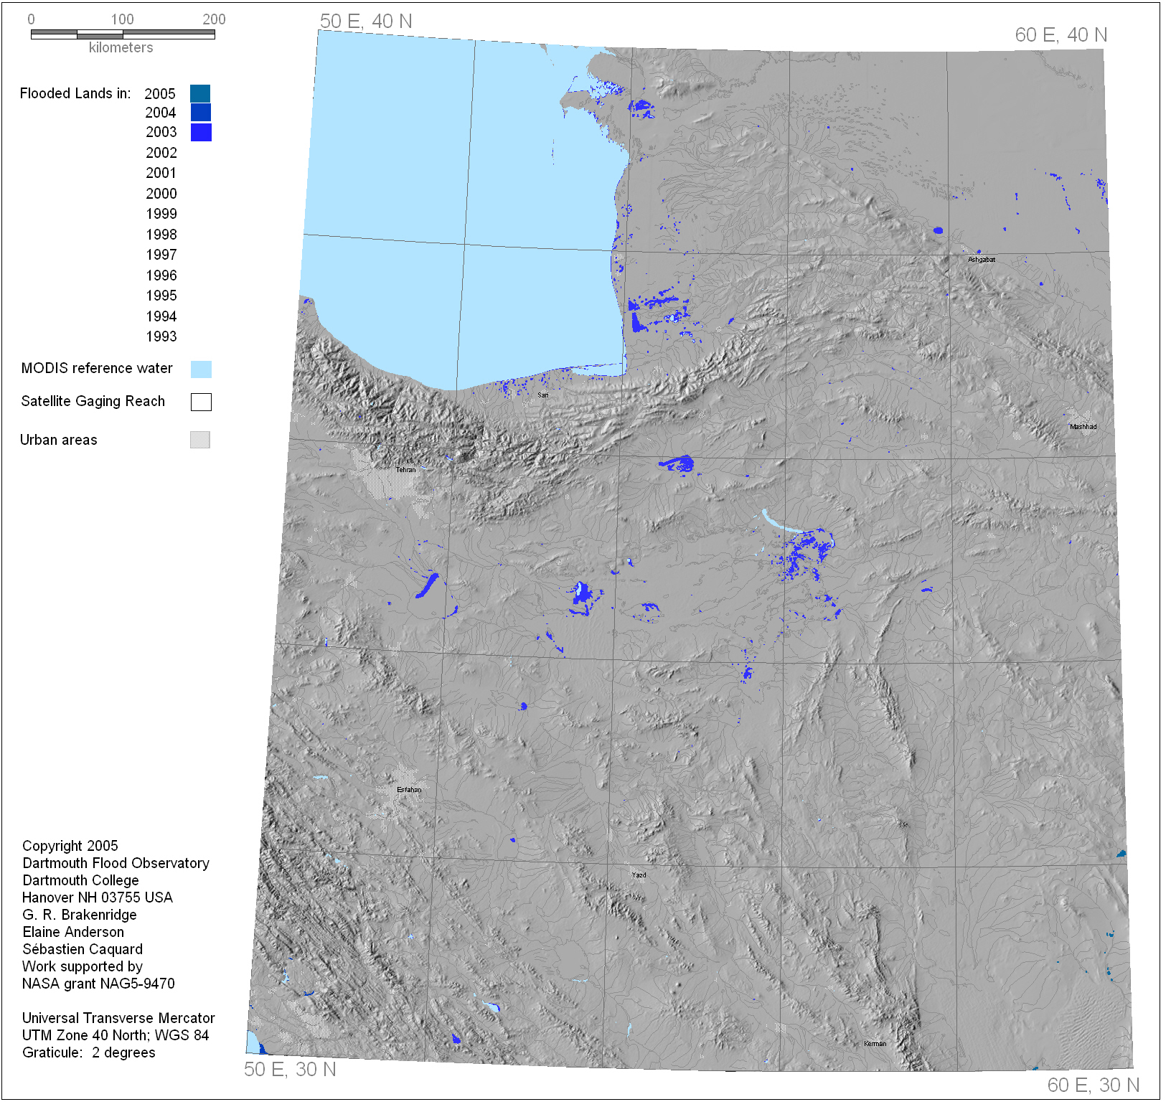This screenshot has height=1112, width=1171.
Task: Click the NASA grant NAG5-9470 text
Action: pos(98,984)
